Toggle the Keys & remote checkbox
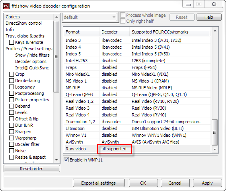Viewport: 226px width, 191px height. pyautogui.click(x=12, y=42)
